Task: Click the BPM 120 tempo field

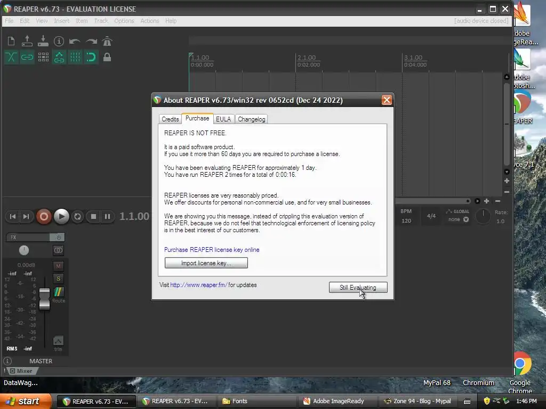Action: pos(406,220)
